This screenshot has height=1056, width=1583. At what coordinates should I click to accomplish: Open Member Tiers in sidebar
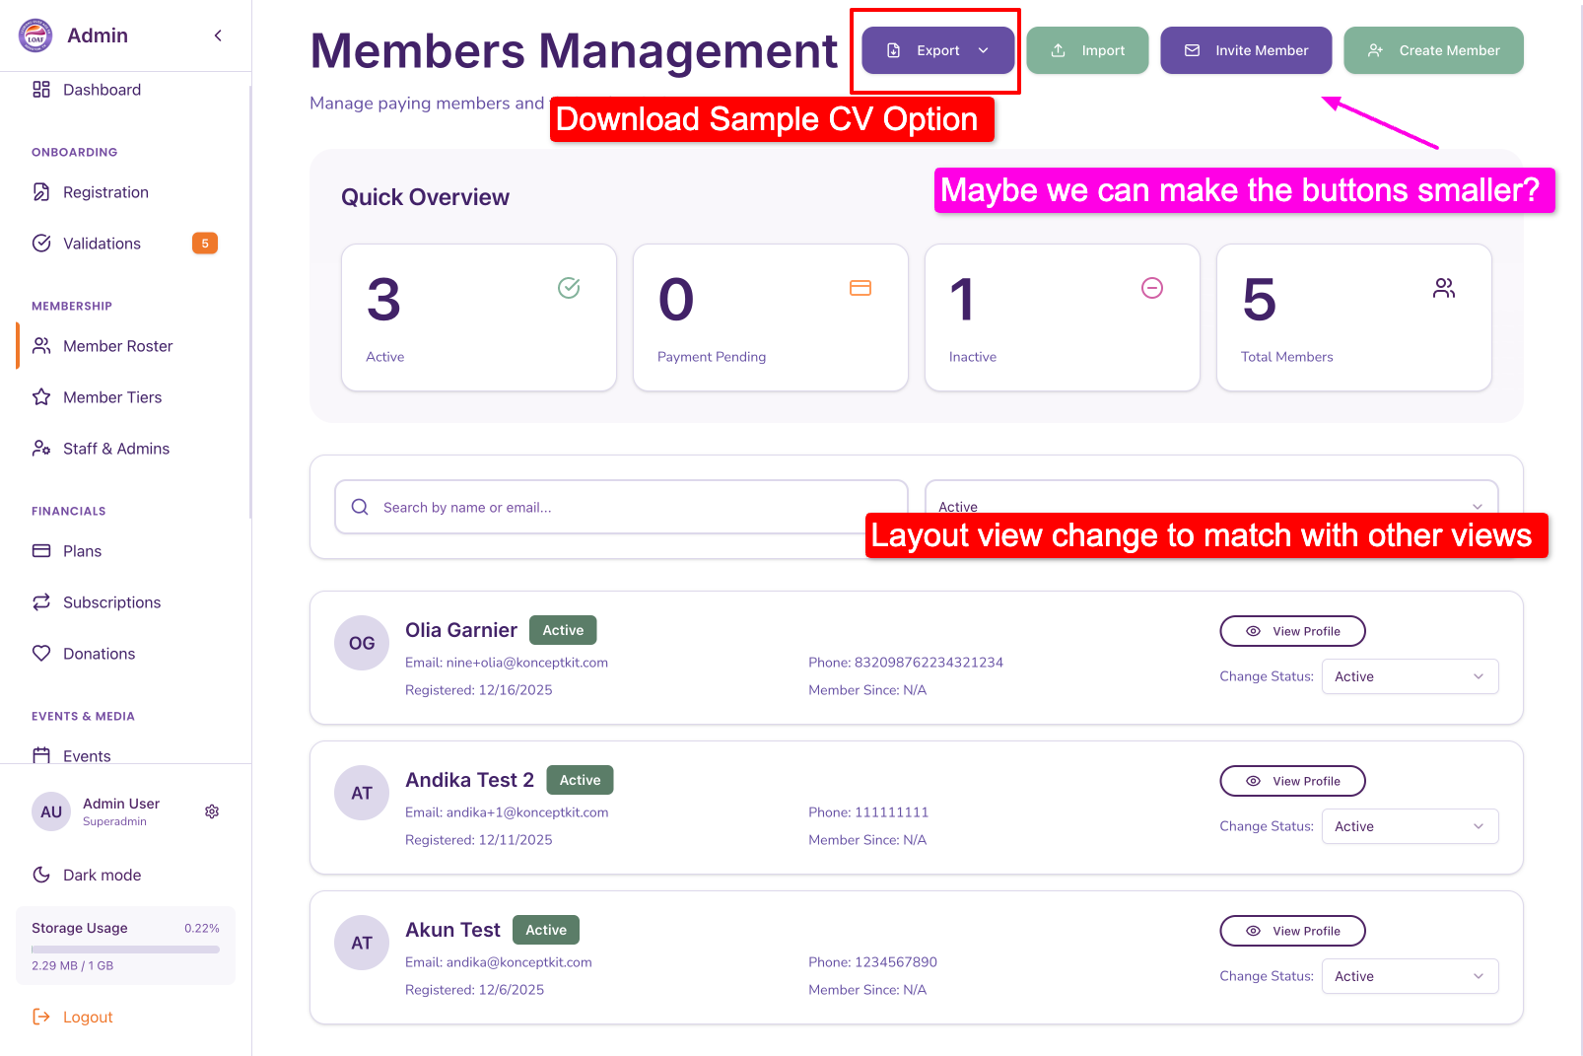pos(112,397)
